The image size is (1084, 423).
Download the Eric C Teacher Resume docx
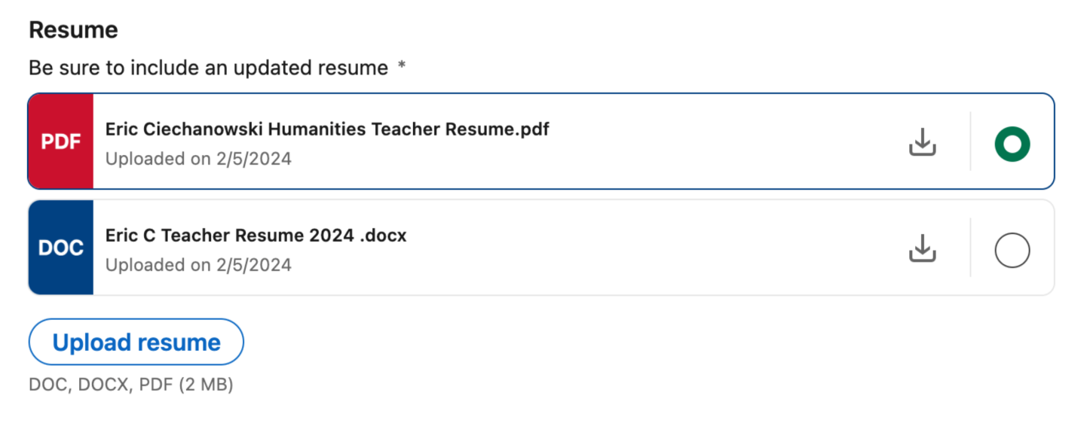point(922,248)
